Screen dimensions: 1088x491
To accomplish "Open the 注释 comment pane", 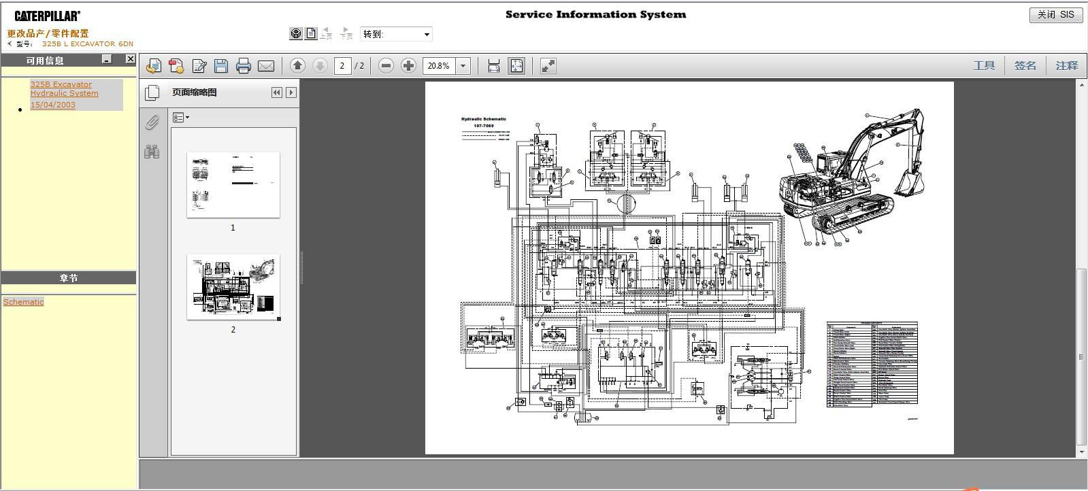I will (1067, 65).
